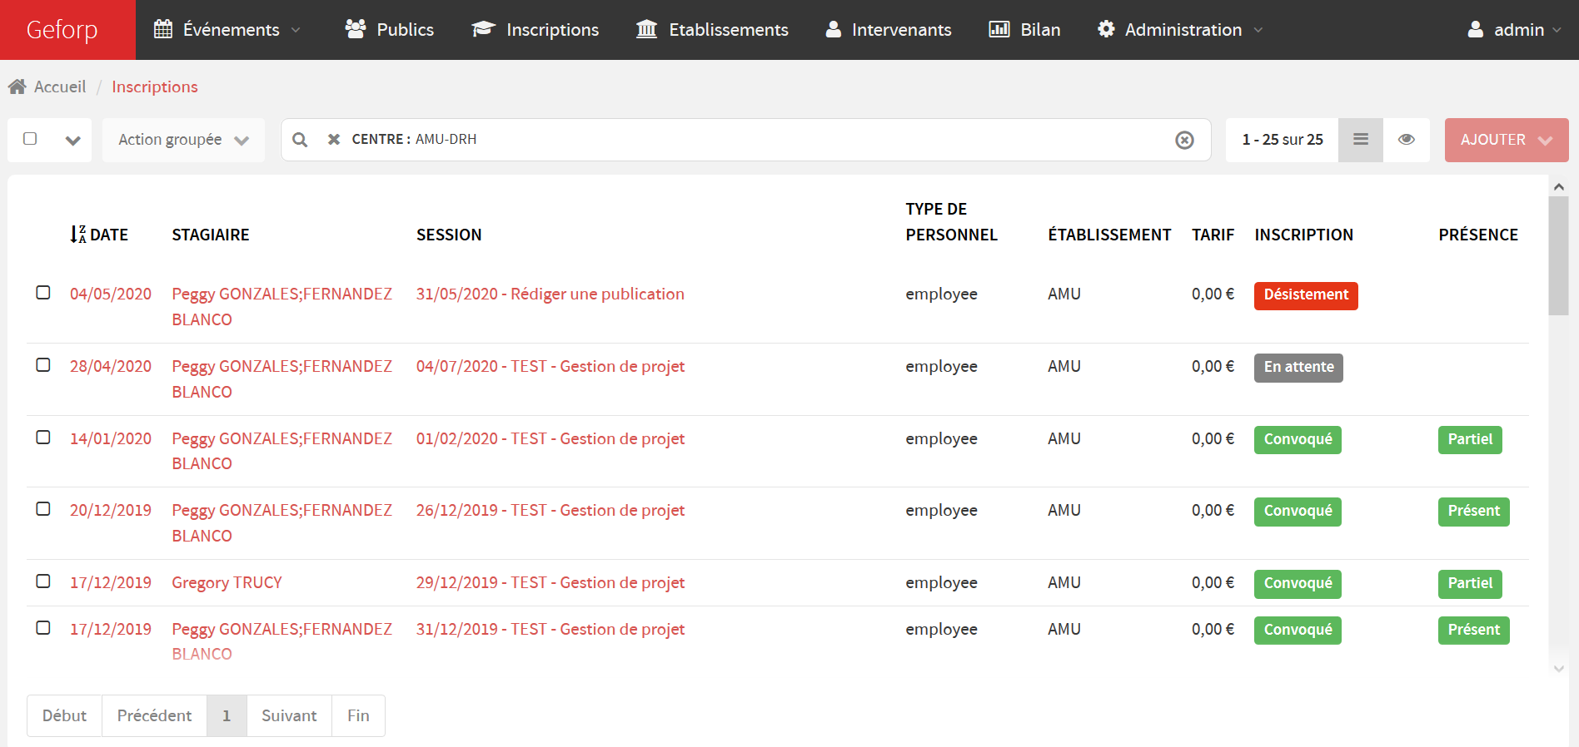Open the Rédiger une publication session link
Viewport: 1579px width, 747px height.
tap(550, 294)
